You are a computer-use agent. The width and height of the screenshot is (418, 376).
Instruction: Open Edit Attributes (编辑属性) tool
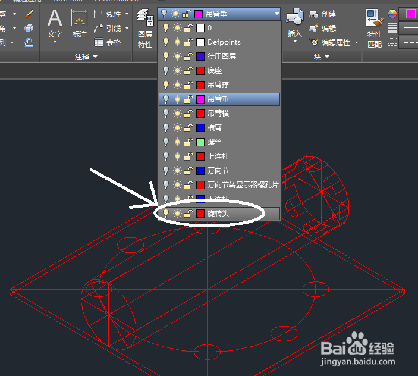click(x=314, y=42)
